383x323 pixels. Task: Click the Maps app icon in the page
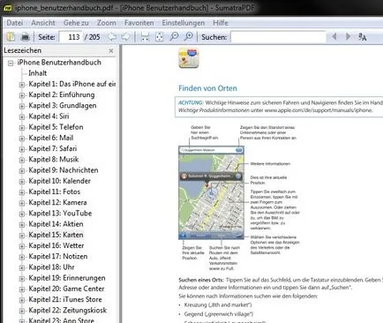click(x=189, y=58)
